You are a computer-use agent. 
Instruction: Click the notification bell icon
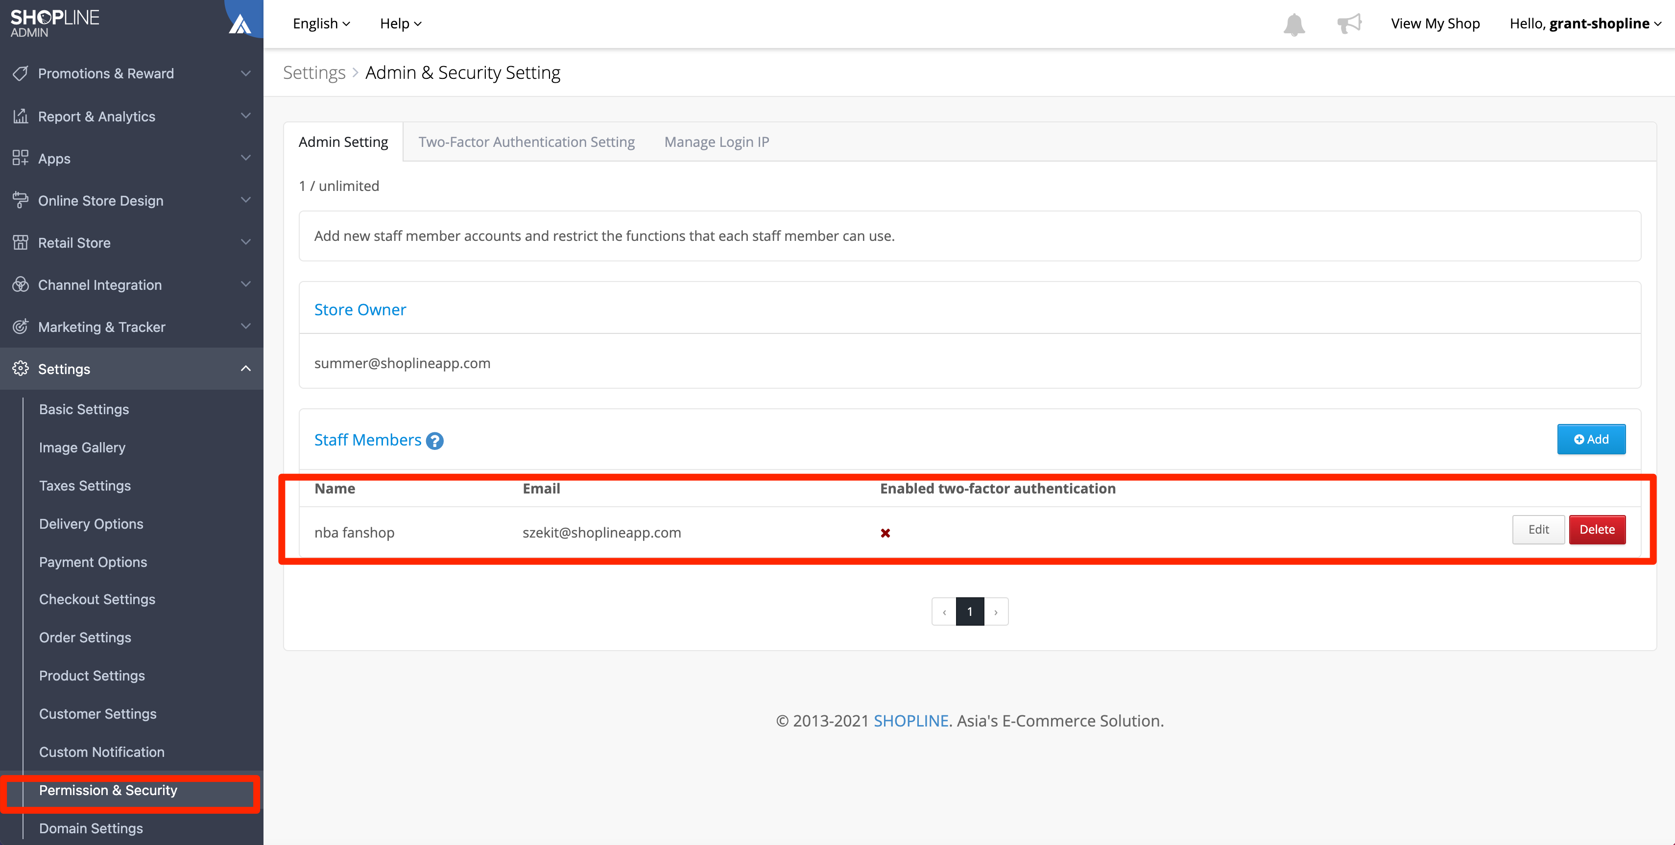click(x=1294, y=24)
